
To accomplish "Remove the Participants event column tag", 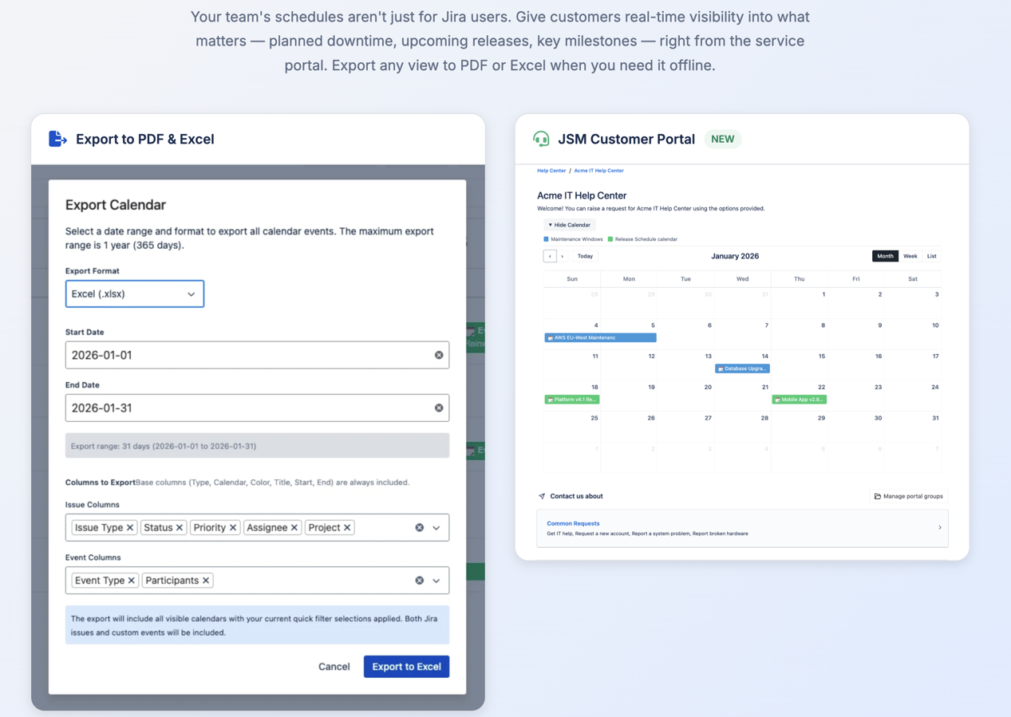I will [x=206, y=581].
